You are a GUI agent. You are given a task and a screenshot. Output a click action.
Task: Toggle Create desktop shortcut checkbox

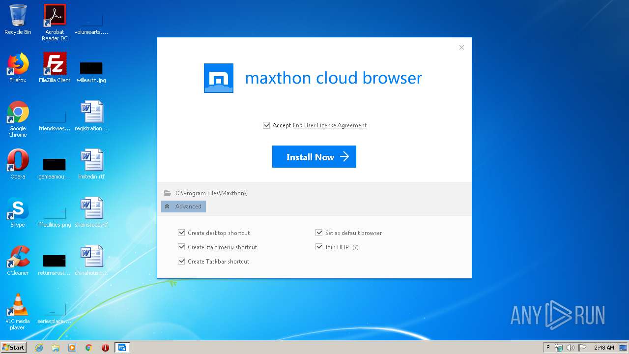[182, 233]
